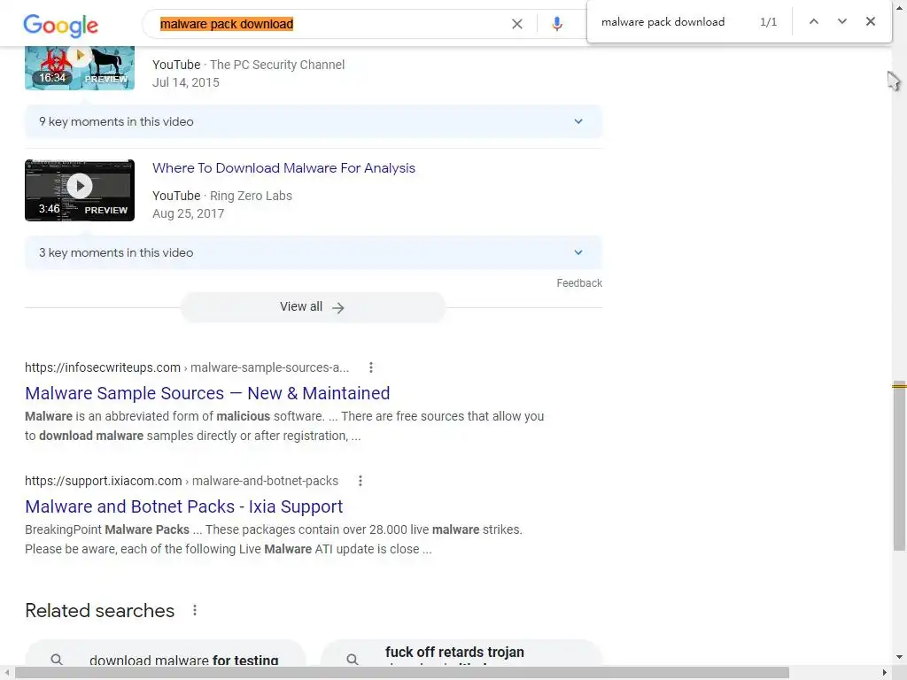Screen dimensions: 907x680
Task: Click the Related searches heading
Action: (99, 611)
